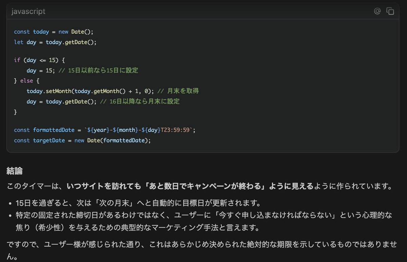Click the 'day = 15;' assignment

41,70
